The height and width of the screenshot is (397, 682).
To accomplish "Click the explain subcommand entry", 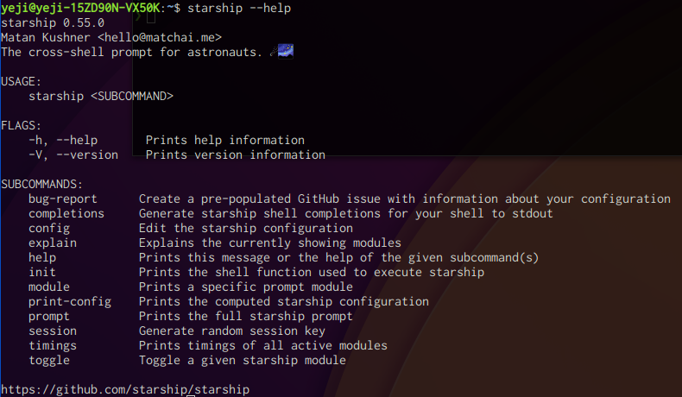I will coord(52,243).
